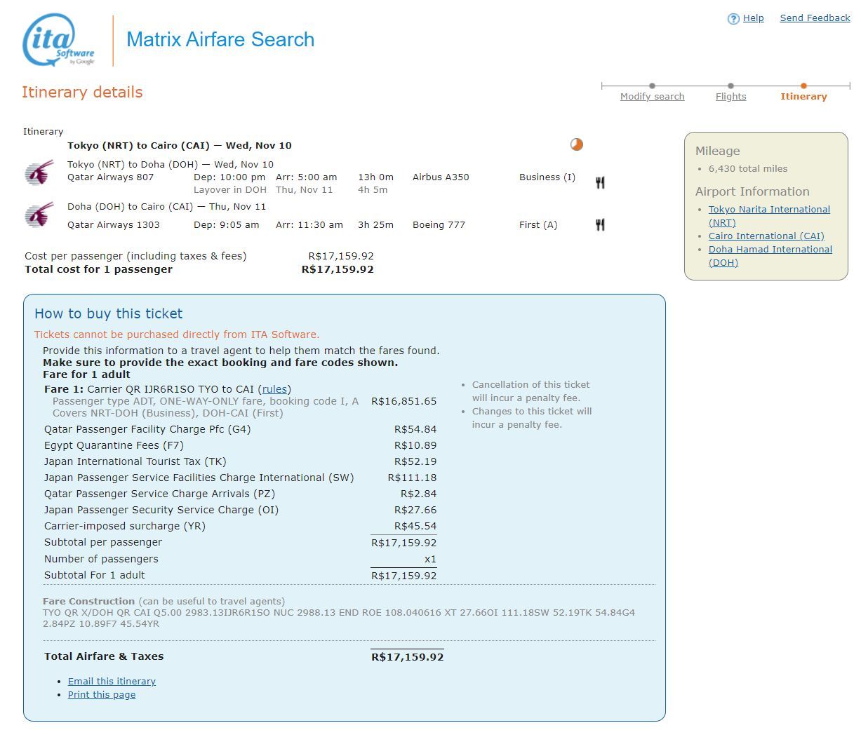Open Cairo International (CAI) airport link
This screenshot has width=861, height=737.
pyautogui.click(x=766, y=236)
